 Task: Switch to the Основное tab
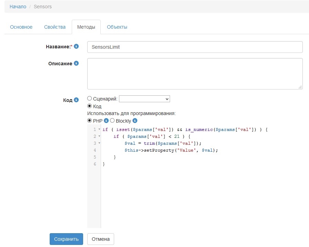pyautogui.click(x=21, y=27)
